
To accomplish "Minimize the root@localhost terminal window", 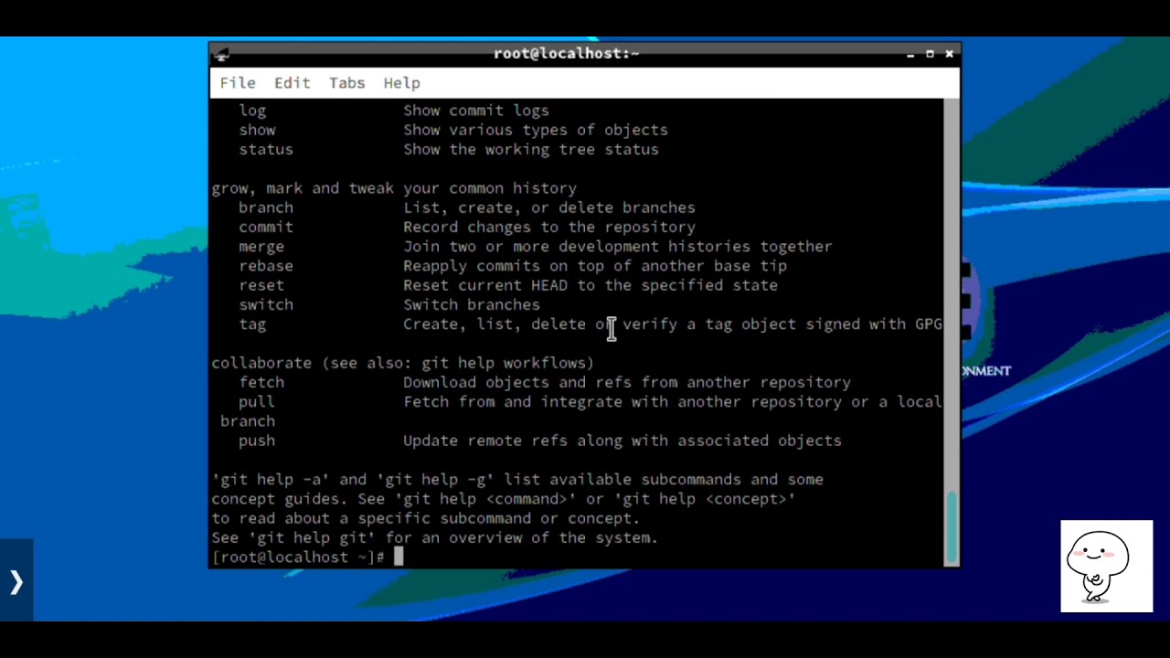I will [x=910, y=54].
